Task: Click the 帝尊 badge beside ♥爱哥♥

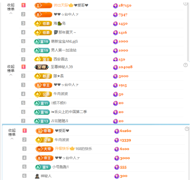Action: [x=44, y=131]
